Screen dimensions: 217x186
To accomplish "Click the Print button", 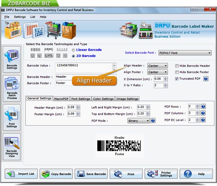I will click(x=126, y=174).
